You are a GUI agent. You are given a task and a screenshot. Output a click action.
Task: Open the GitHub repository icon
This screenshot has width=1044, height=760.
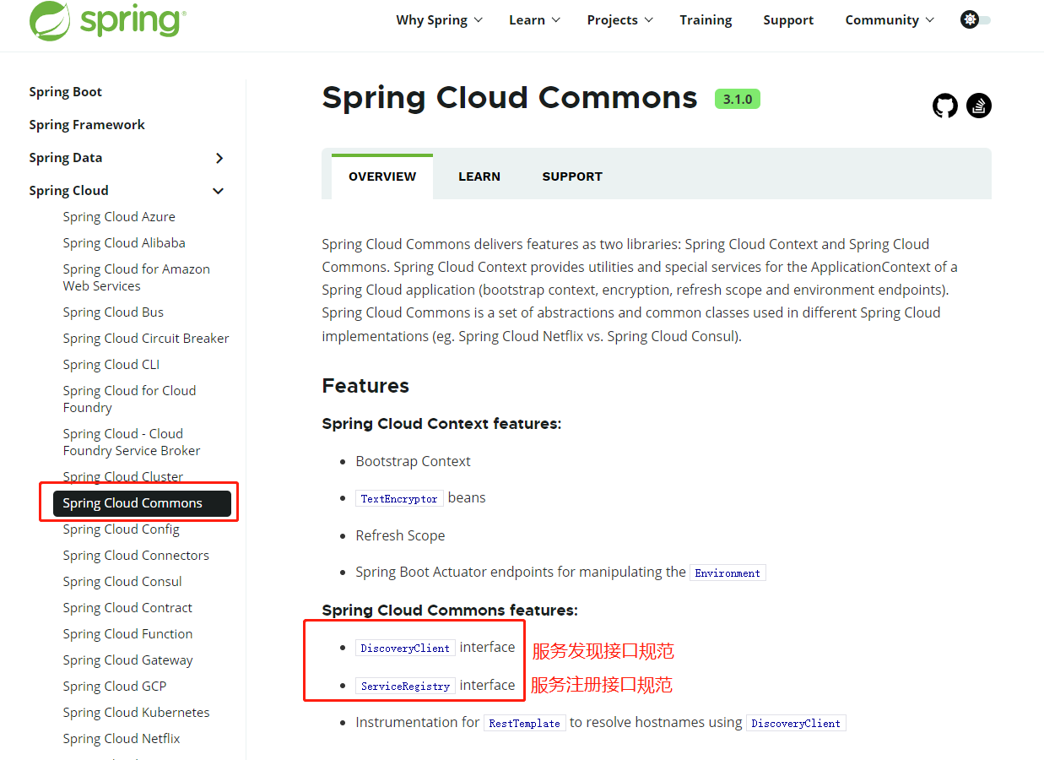point(945,106)
